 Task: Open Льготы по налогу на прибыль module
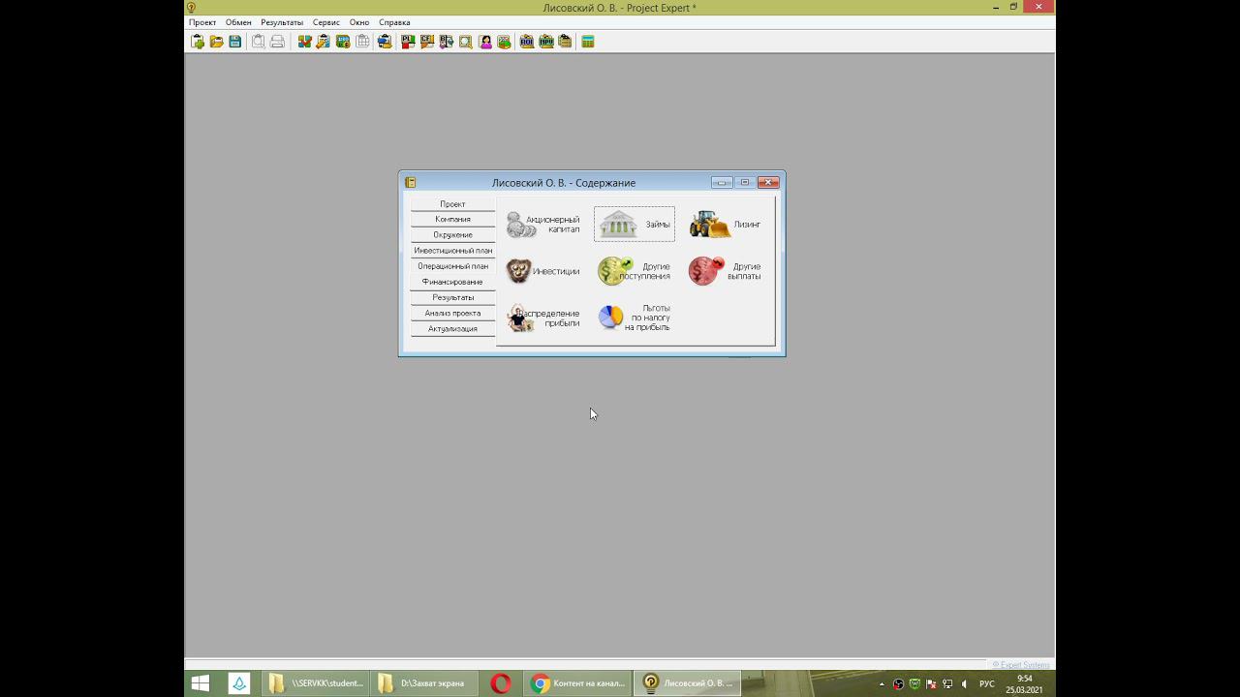click(x=635, y=318)
